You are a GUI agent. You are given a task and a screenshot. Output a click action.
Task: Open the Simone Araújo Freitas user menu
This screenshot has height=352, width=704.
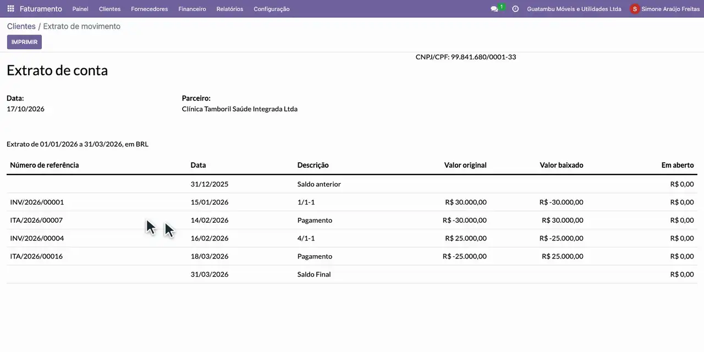tap(665, 9)
